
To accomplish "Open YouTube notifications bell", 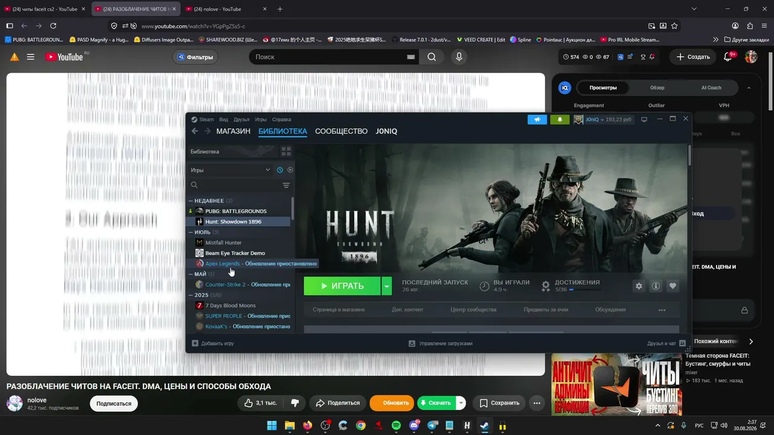I will (x=729, y=57).
